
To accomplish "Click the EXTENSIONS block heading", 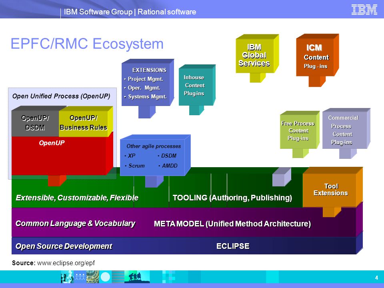I will (149, 70).
